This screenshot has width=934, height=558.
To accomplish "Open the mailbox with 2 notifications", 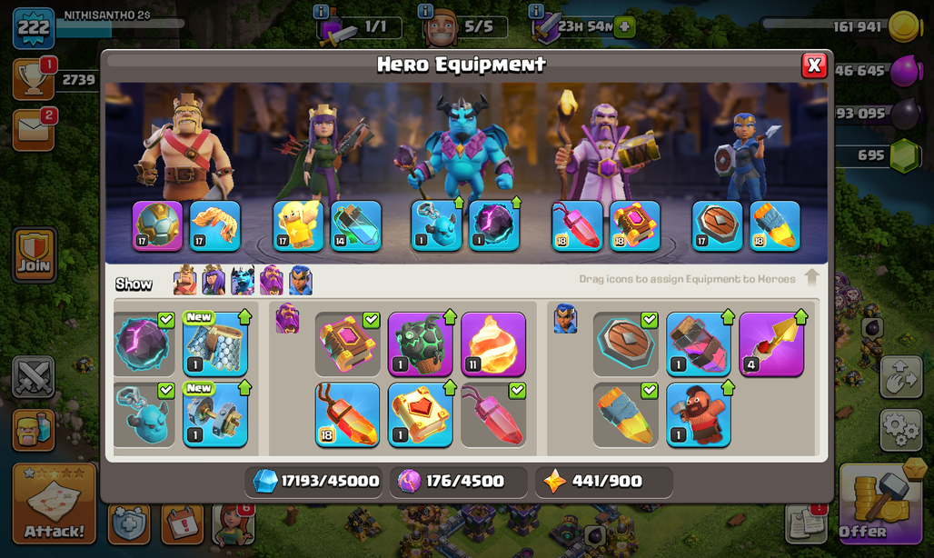I will click(34, 129).
